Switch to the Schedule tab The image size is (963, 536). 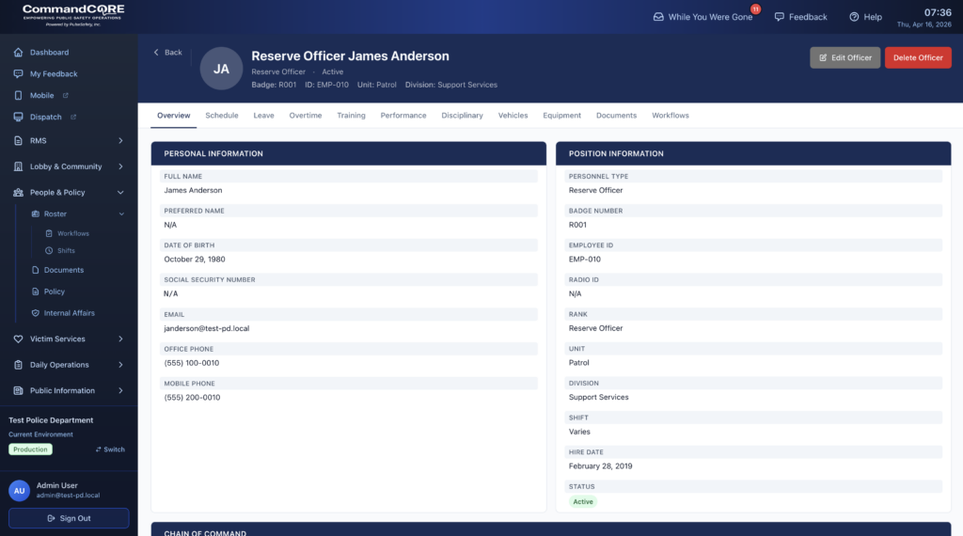click(222, 116)
